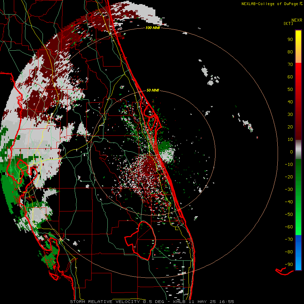
Task: Click the positive 70 knot scale value
Action: tap(290, 65)
